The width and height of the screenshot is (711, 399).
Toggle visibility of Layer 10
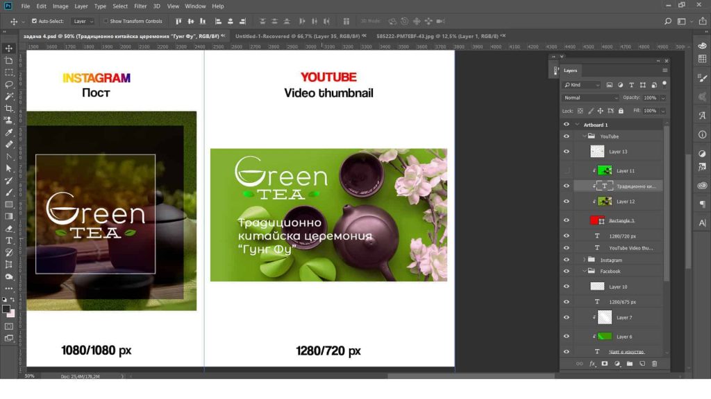[x=567, y=286]
